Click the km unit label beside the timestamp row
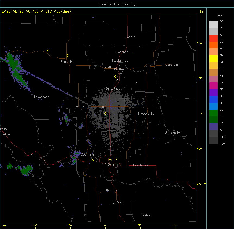Viewport: 234px width, 229px height. point(202,11)
